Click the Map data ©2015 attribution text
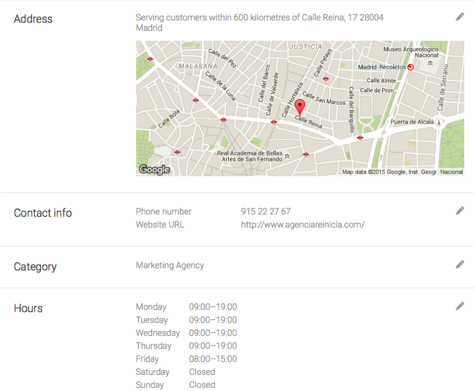This screenshot has width=475, height=391. pyautogui.click(x=402, y=172)
